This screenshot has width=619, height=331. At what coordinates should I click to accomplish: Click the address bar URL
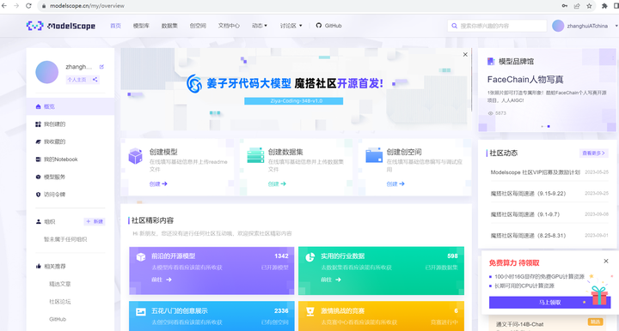click(87, 5)
